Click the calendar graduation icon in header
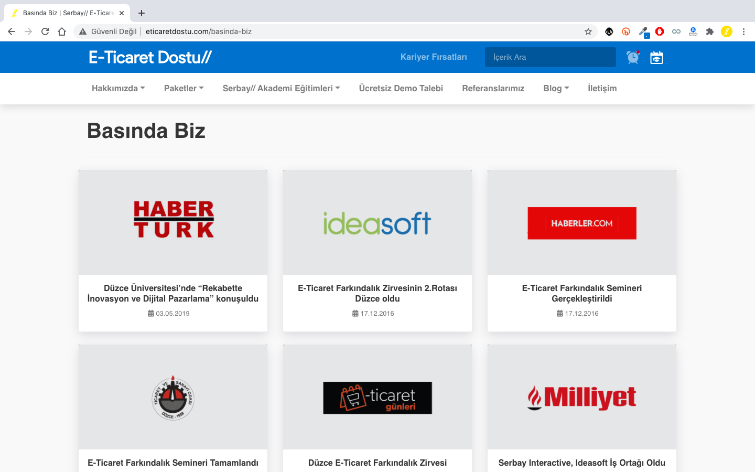The height and width of the screenshot is (472, 755). point(656,57)
